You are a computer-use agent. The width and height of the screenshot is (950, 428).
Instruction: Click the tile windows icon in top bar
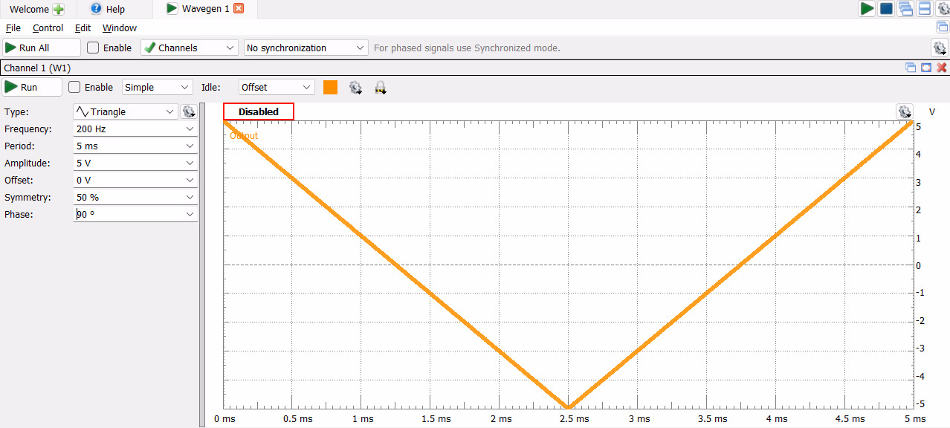point(925,9)
